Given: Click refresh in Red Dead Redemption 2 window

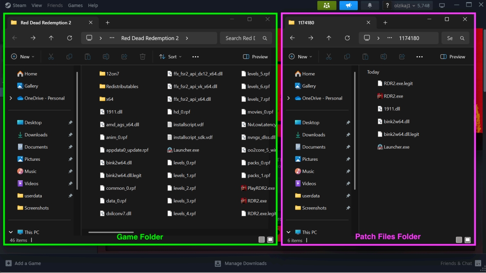Looking at the screenshot, I should coord(69,38).
